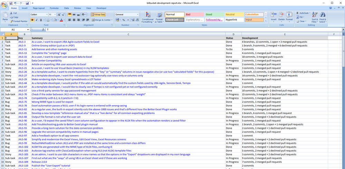Screen dimensions: 345x169
Task: Apply the Bad cell style
Action: (x=195, y=15)
